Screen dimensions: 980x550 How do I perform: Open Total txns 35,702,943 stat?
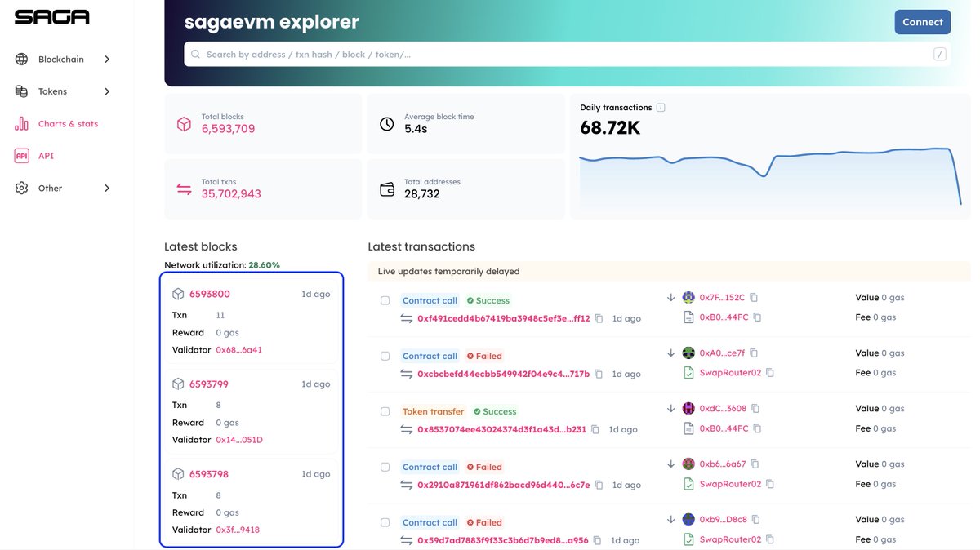click(x=263, y=189)
